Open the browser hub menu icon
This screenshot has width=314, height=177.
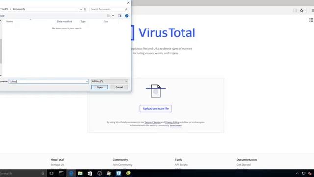pos(313,11)
